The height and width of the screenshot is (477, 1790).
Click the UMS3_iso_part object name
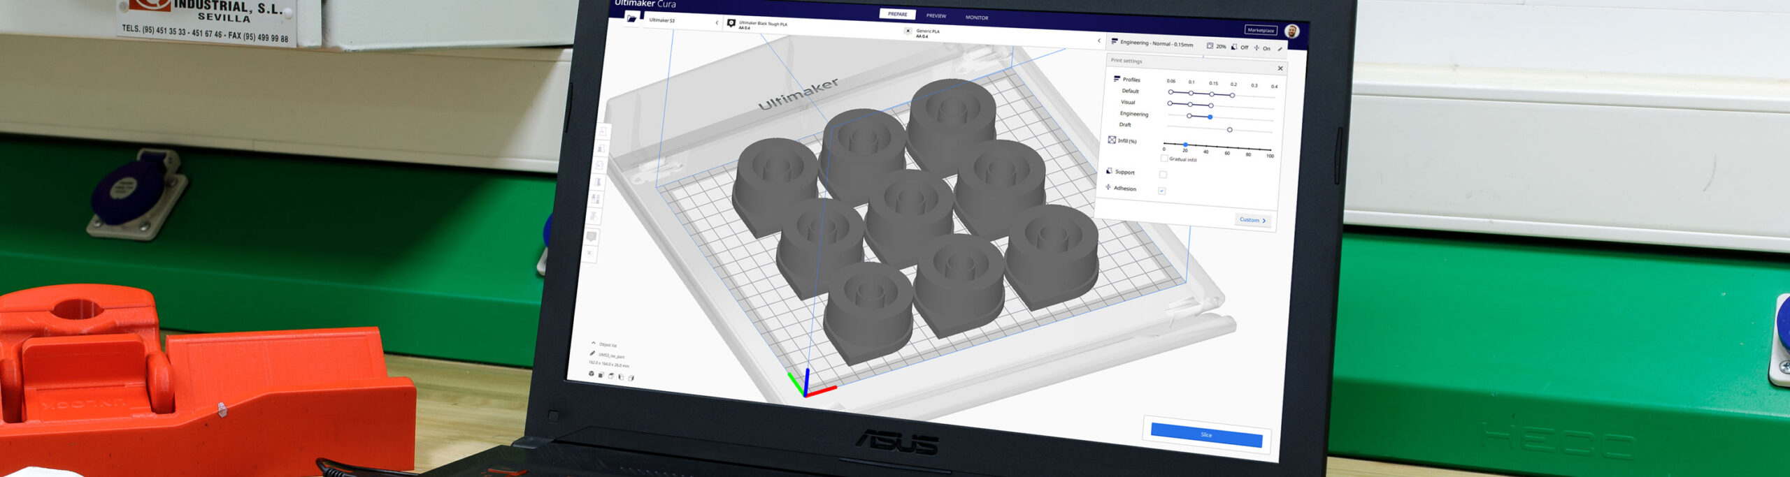pyautogui.click(x=611, y=355)
